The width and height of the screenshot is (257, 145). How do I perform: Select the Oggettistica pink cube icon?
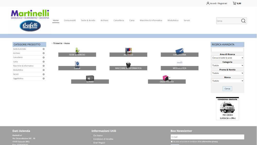point(166,78)
